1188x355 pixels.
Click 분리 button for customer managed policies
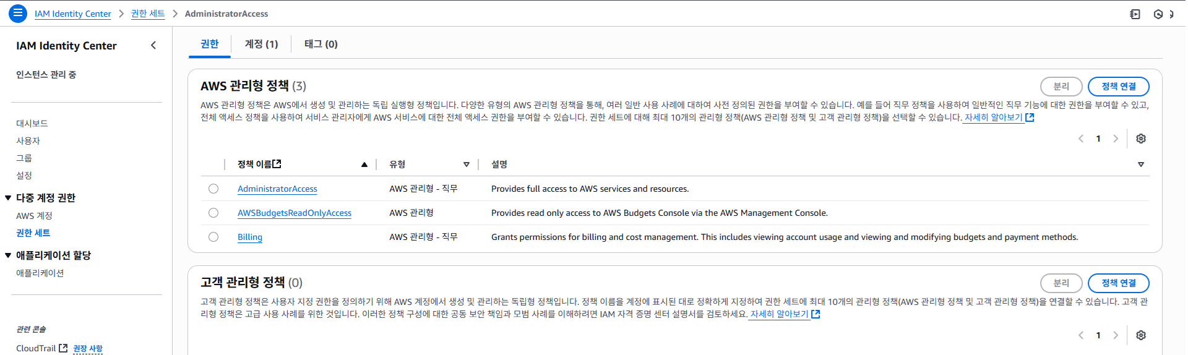[x=1061, y=283]
